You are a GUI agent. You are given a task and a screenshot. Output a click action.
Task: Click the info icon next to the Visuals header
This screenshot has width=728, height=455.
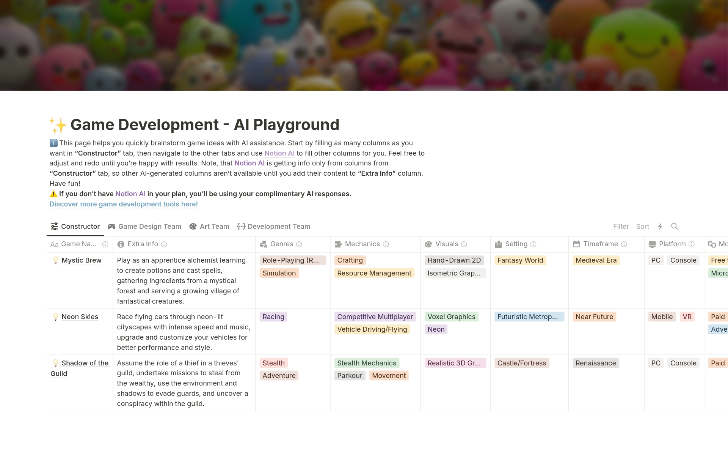pyautogui.click(x=464, y=244)
